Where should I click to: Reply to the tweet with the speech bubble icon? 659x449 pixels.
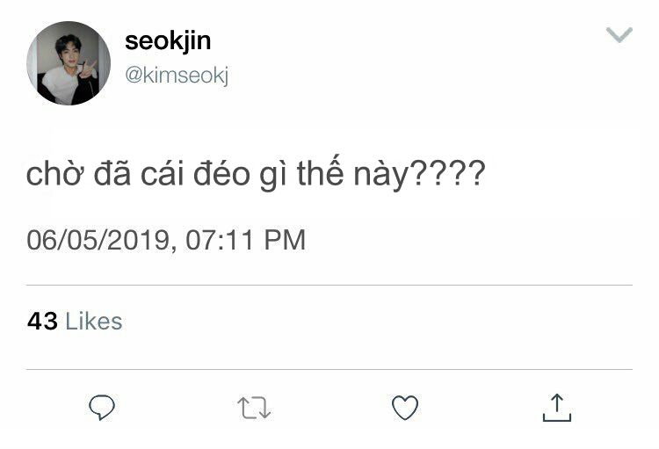point(102,407)
